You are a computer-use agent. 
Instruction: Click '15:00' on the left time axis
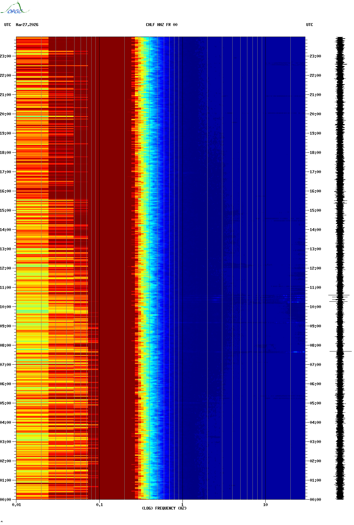pyautogui.click(x=5, y=210)
